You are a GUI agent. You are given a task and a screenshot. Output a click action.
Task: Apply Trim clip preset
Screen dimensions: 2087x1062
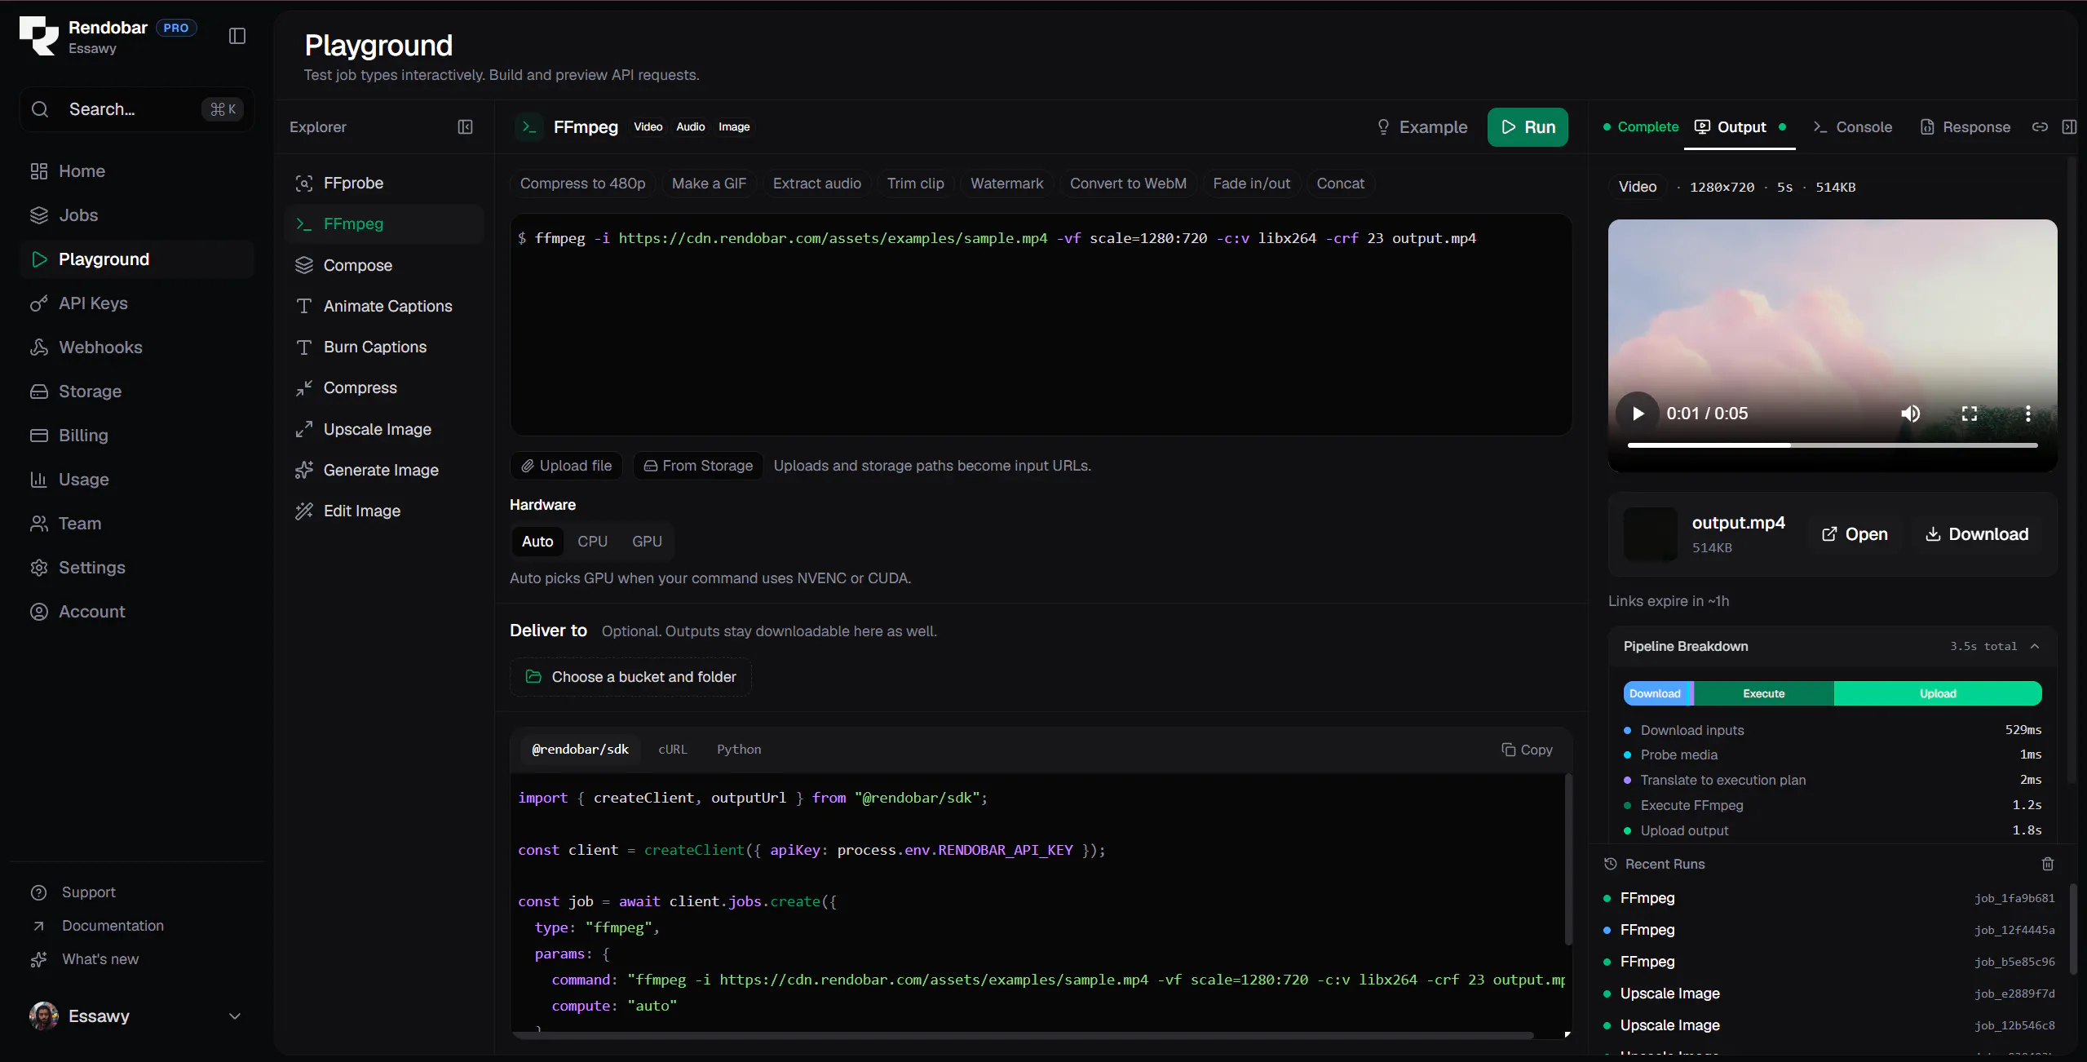point(915,184)
